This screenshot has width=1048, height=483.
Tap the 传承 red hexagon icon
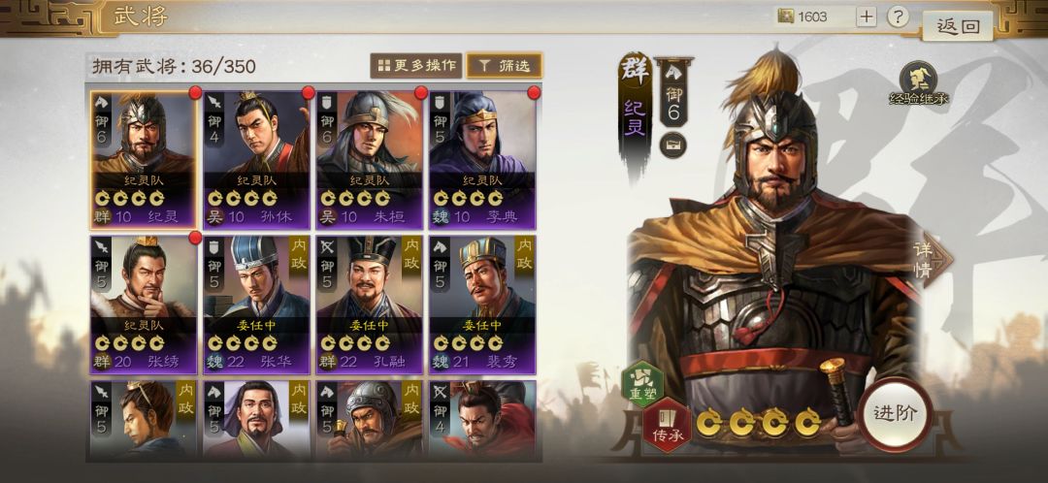click(667, 424)
